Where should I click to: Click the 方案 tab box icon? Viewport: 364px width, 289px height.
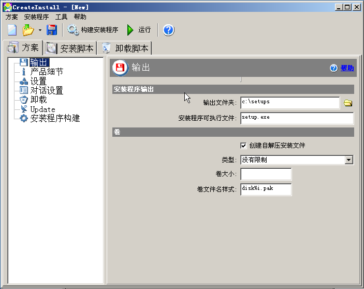coord(13,47)
